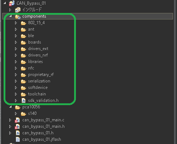This screenshot has width=177, height=144.
Task: Click the can_bypass_01_main.h file icon with error
Action: (17, 126)
